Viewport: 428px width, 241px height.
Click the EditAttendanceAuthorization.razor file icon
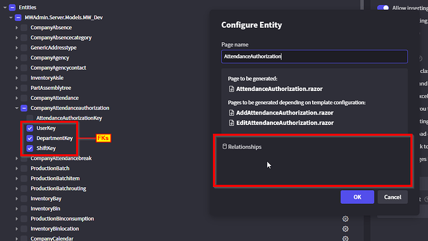point(231,123)
